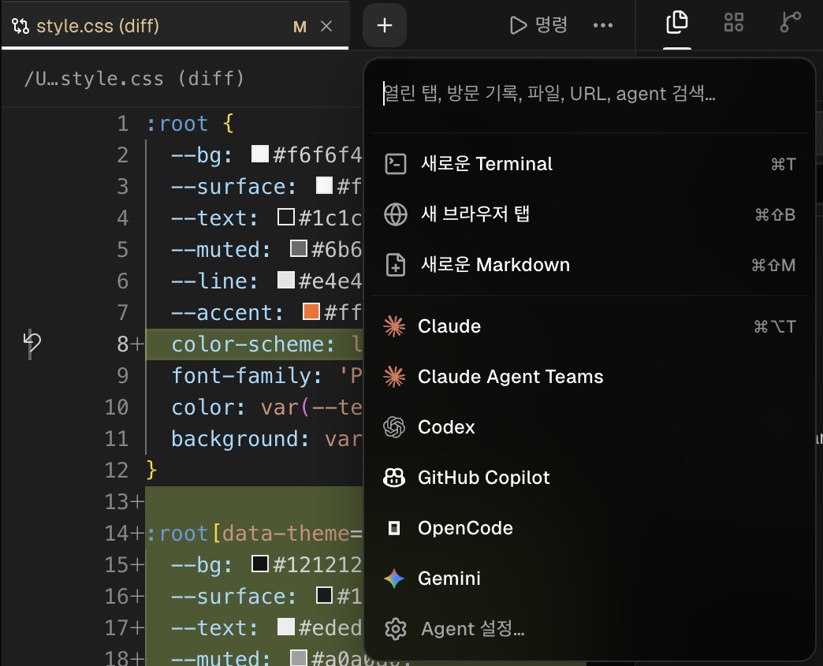
Task: Run command with the play icon
Action: click(x=538, y=24)
